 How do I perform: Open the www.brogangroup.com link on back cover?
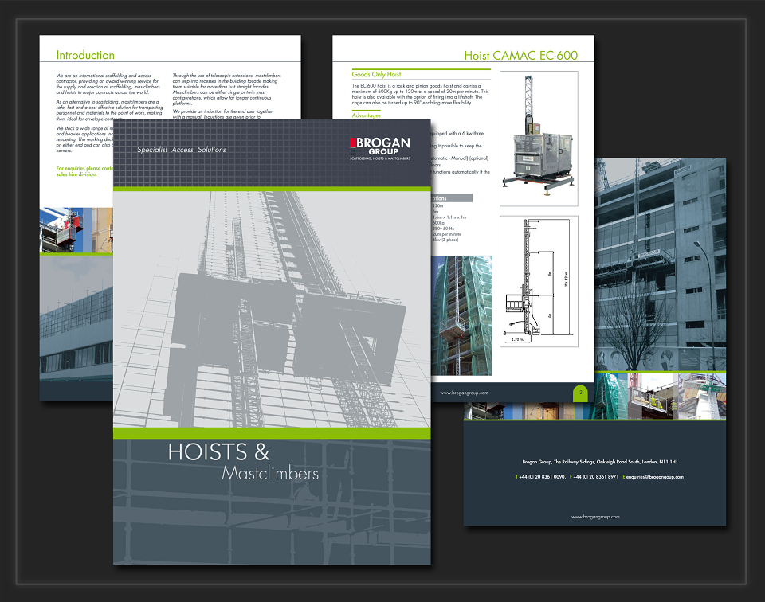(595, 517)
